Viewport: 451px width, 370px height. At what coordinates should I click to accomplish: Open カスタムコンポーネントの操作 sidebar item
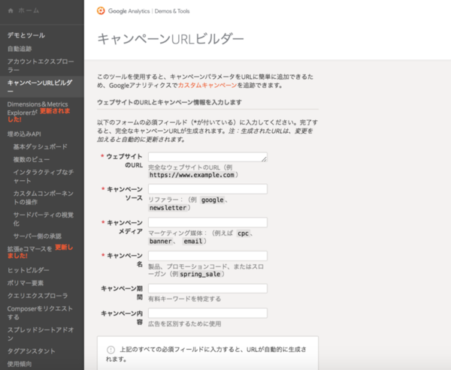pos(44,197)
